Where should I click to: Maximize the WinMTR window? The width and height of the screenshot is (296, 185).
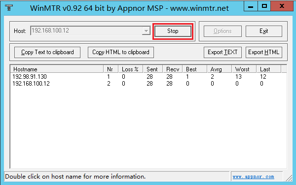(264, 6)
